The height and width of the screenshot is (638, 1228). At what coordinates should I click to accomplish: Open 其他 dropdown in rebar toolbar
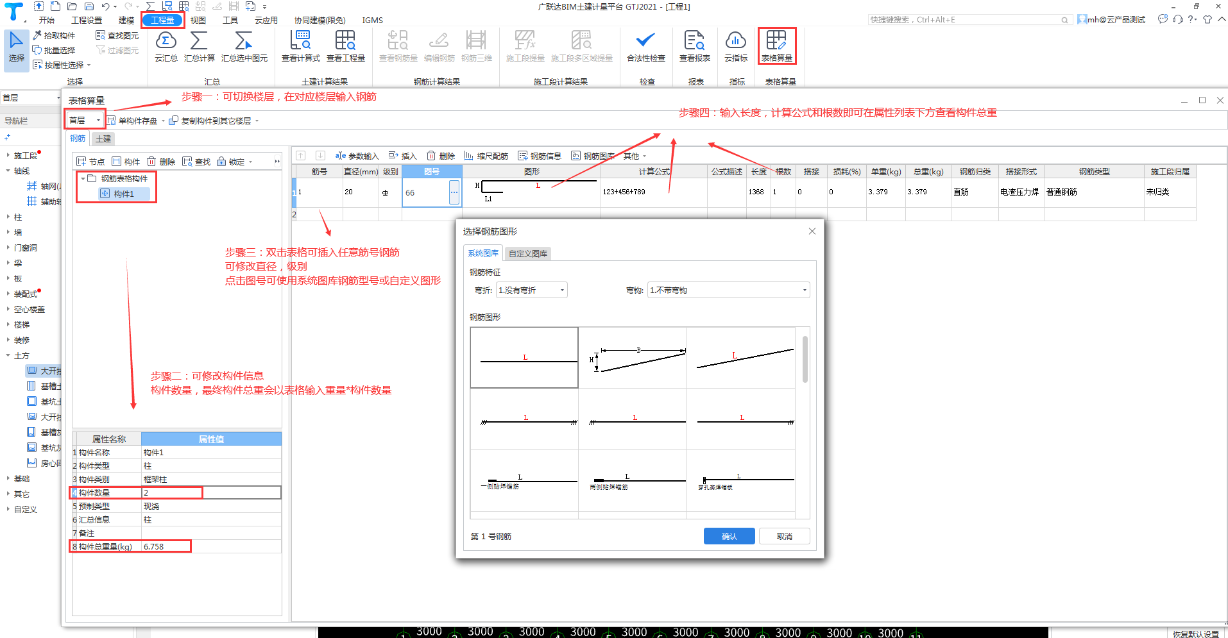click(x=635, y=156)
